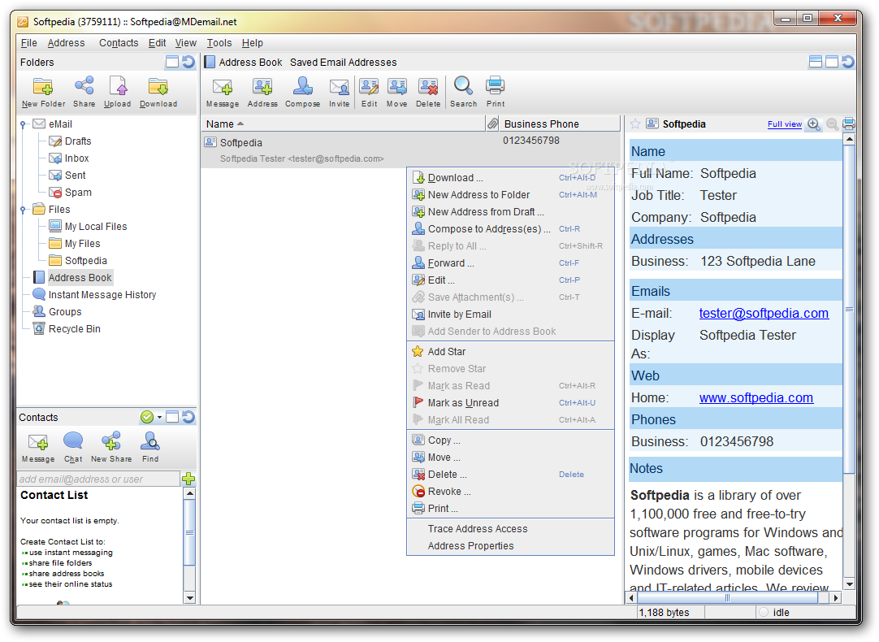The height and width of the screenshot is (642, 879).
Task: Click the star icon beside Softpedia preview title
Action: point(635,124)
